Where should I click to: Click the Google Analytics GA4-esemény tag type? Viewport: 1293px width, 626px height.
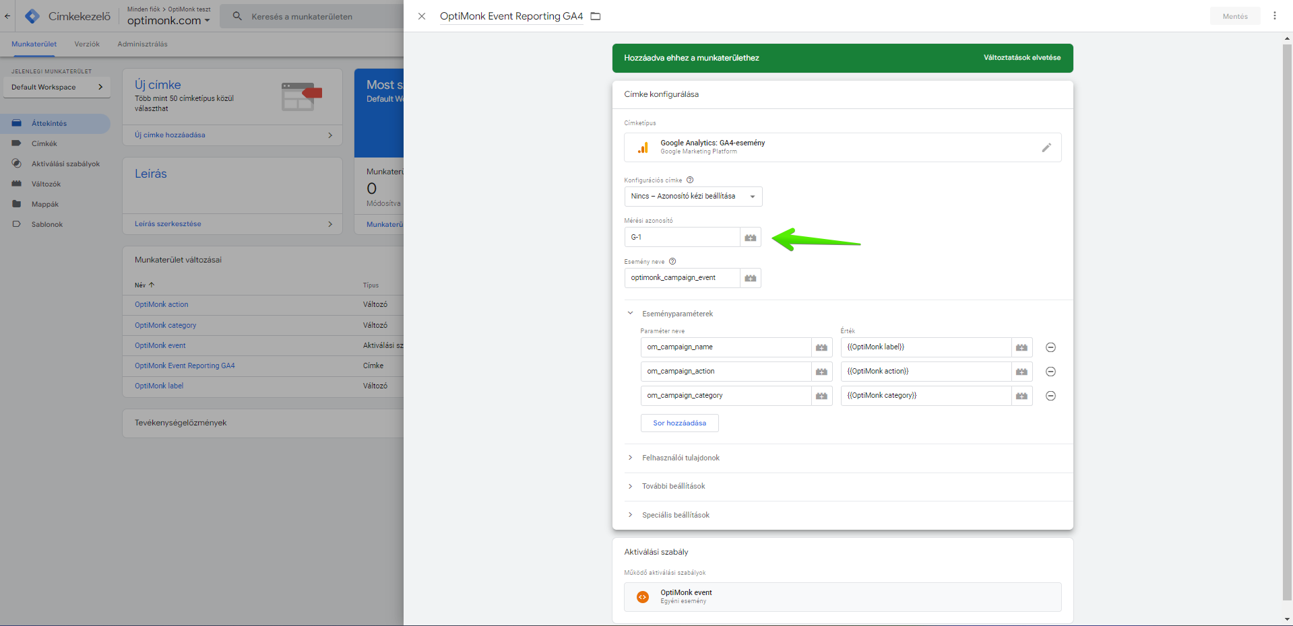click(842, 147)
